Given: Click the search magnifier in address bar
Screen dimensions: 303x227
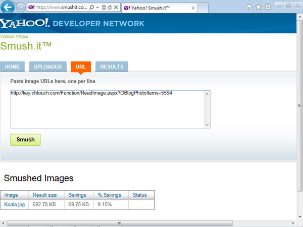Looking at the screenshot, I should pos(92,8).
